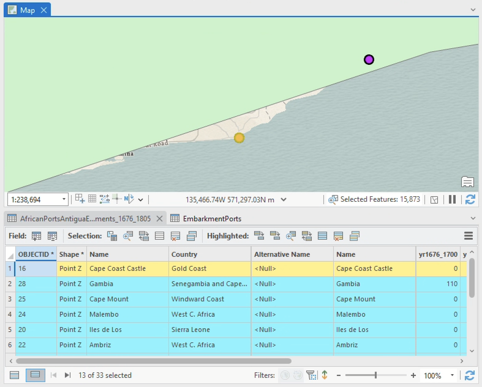Screen dimensions: 482x387
Task: Click Clear selection icon
Action: [x=160, y=236]
